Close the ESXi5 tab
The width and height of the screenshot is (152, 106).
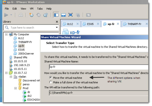98,24
